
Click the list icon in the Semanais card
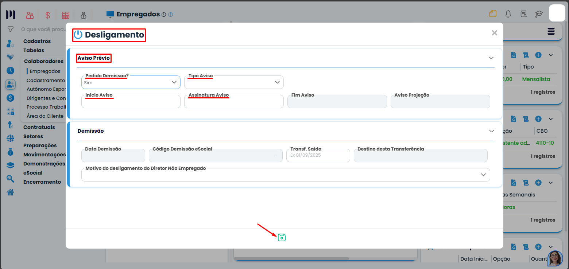click(526, 183)
